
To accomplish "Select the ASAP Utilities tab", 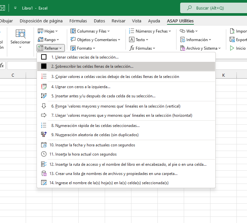I will pos(180,21).
